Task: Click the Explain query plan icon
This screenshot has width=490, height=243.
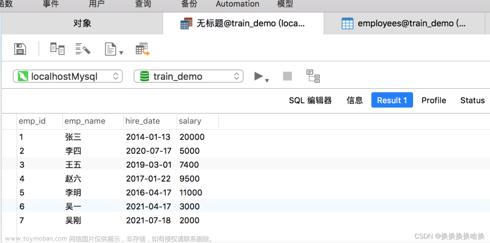Action: point(313,76)
